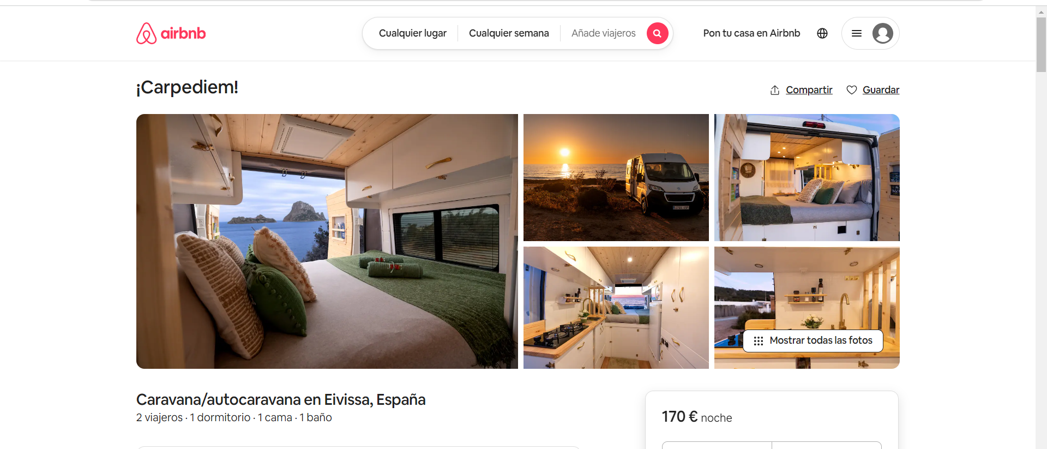The height and width of the screenshot is (449, 1047).
Task: Open the globe language selector
Action: [x=822, y=33]
